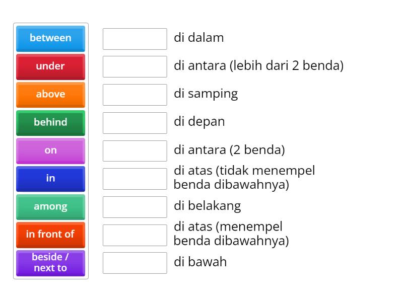Screen dimensions: 403x302
Task: Select the 'under' word tile
Action: 50,67
